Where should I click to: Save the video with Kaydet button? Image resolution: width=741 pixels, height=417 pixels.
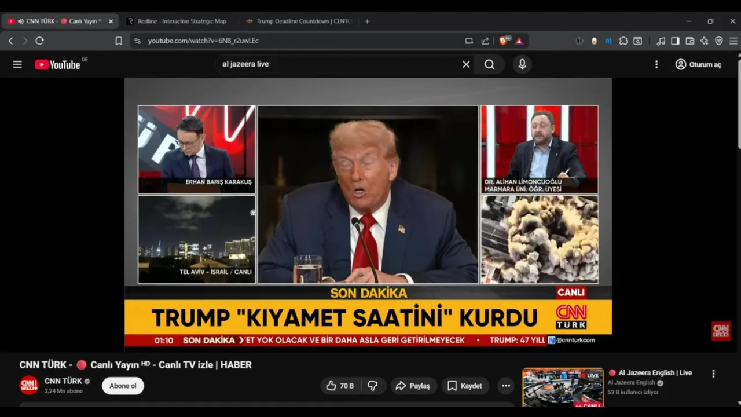(465, 386)
